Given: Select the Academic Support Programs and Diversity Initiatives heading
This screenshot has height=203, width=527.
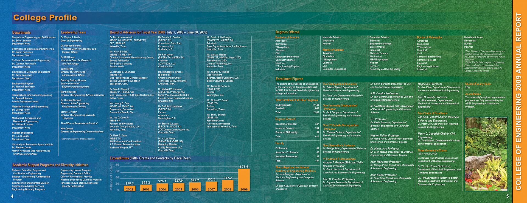Looking at the screenshot, I should coord(50,165).
